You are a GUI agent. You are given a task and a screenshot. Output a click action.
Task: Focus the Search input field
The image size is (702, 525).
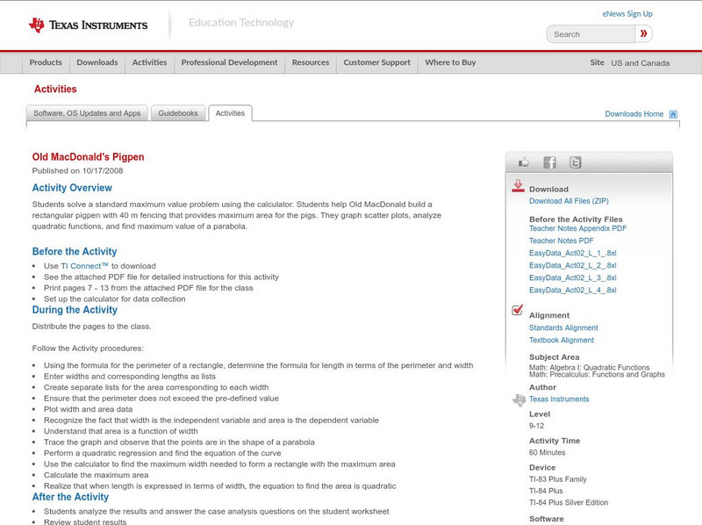[591, 34]
